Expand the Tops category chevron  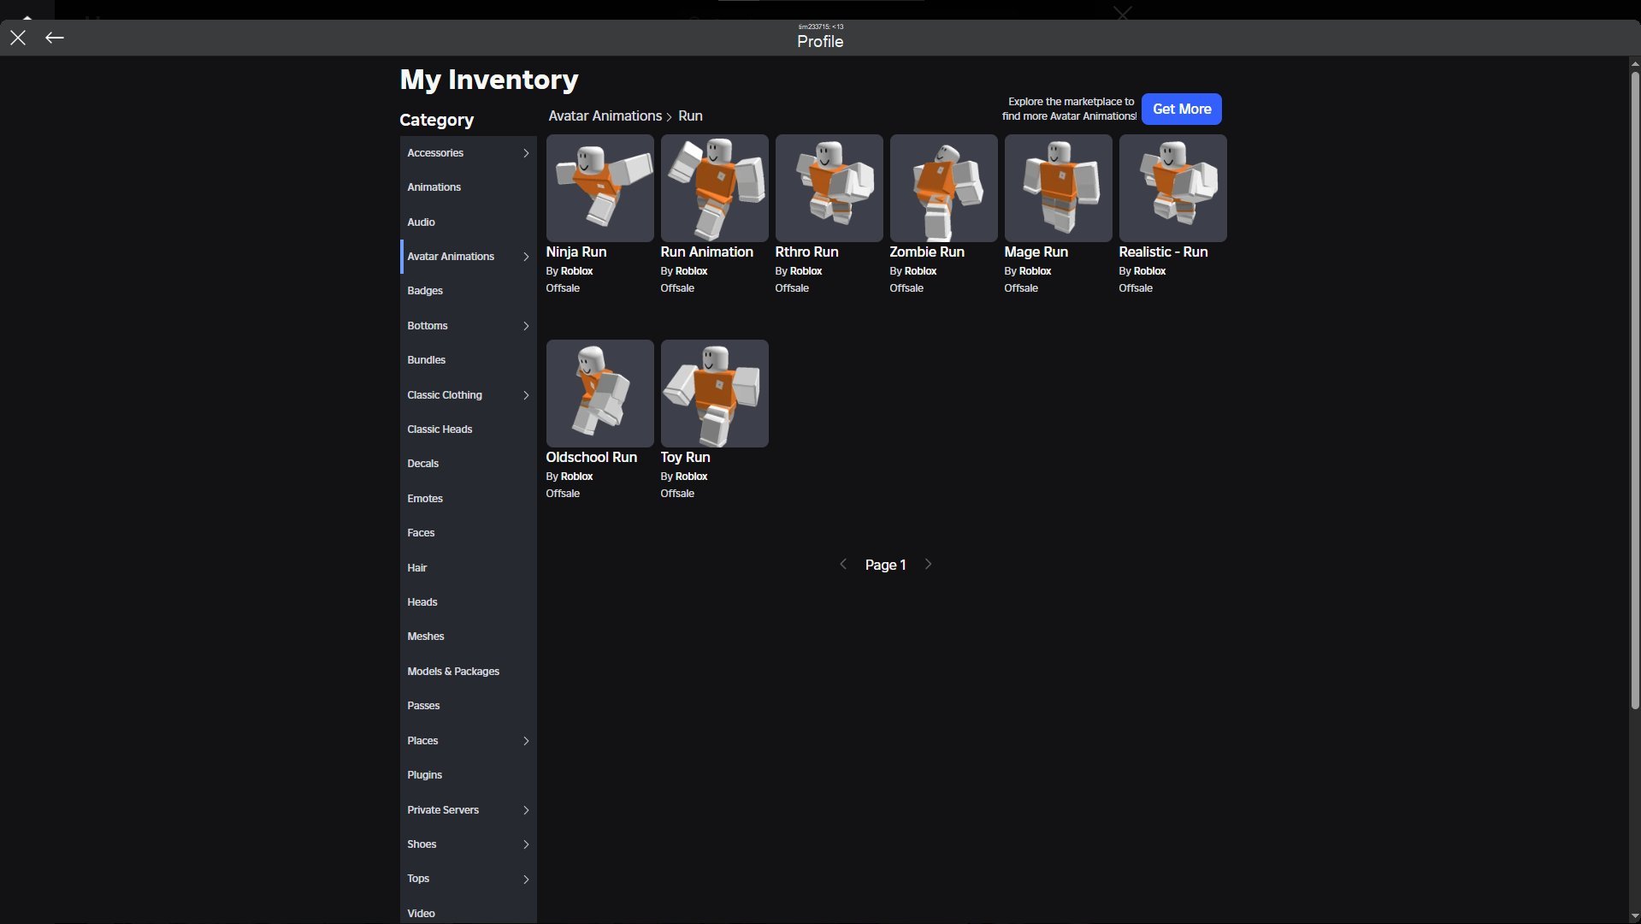[x=526, y=880]
